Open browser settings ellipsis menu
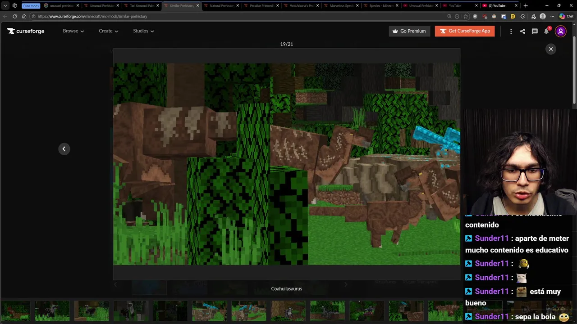 click(552, 16)
